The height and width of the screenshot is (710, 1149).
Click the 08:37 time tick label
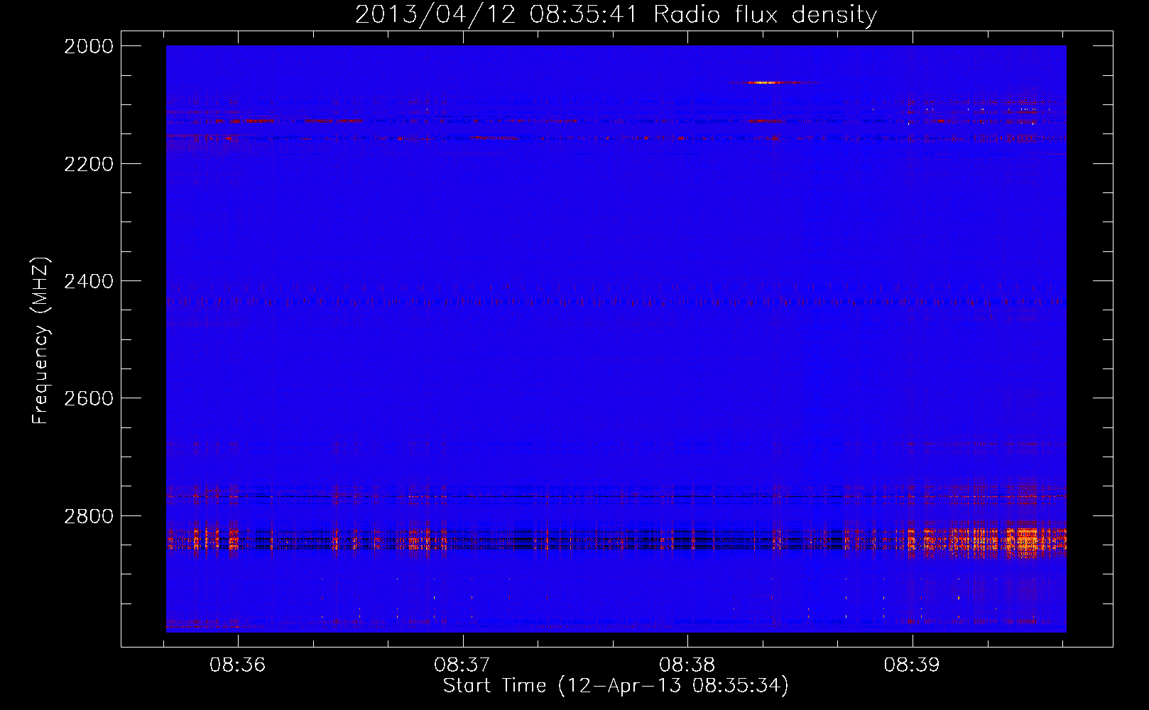pyautogui.click(x=462, y=665)
